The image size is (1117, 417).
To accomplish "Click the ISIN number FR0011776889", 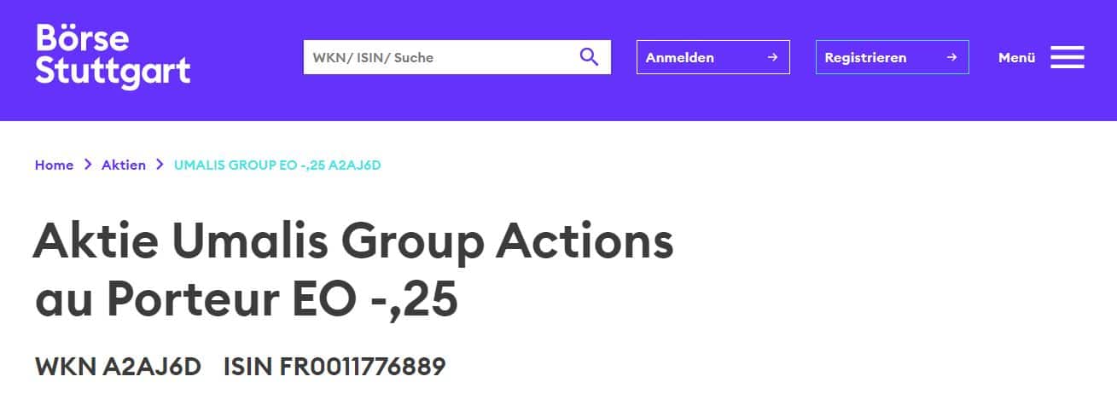I will click(363, 367).
